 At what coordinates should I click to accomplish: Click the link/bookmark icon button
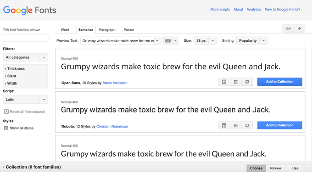[x=288, y=28]
